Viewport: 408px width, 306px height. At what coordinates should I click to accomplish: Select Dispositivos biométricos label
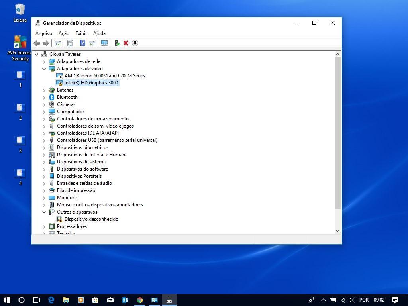point(82,147)
